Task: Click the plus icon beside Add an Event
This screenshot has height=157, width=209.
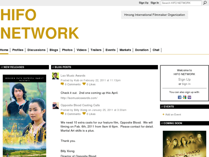Action: pos(163,114)
